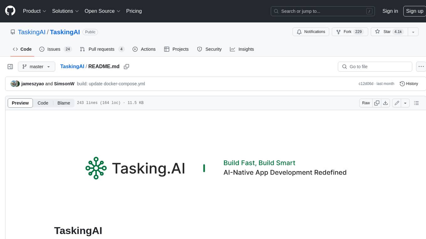Image resolution: width=426 pixels, height=239 pixels.
Task: Open the Raw file view
Action: pos(366,103)
